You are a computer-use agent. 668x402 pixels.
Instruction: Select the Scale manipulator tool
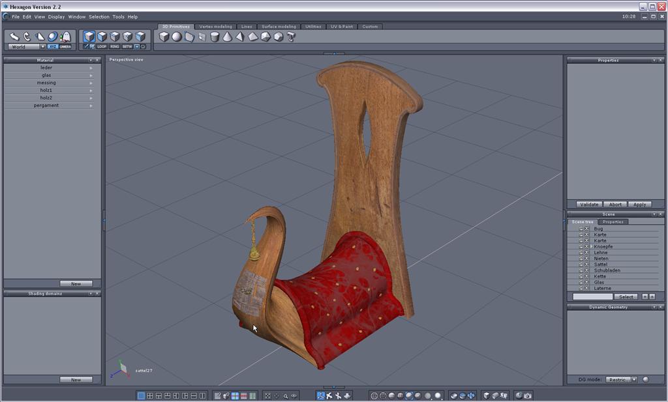(x=40, y=36)
